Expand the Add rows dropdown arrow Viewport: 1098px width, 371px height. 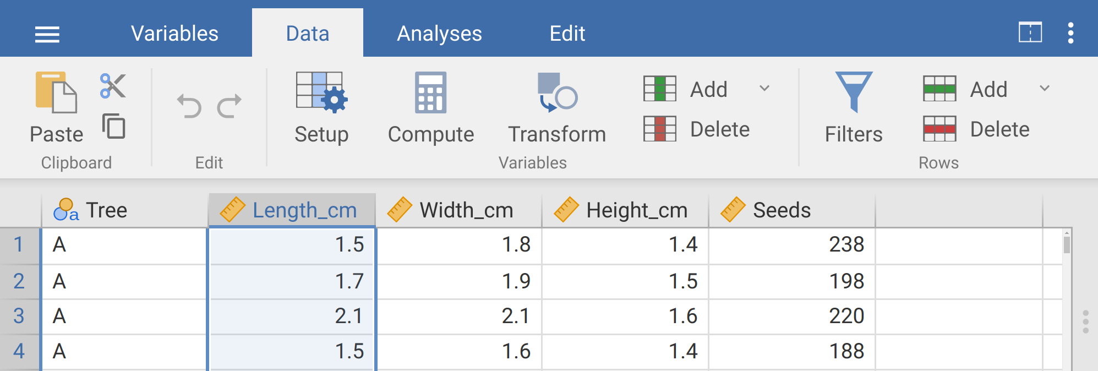[1045, 88]
